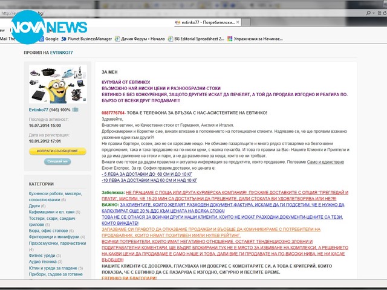Click the green ВАЖНО: label

point(110,205)
